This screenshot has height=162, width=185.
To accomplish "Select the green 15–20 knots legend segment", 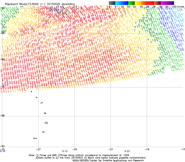I will tap(131, 3).
